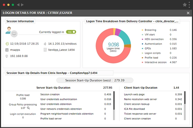Click the server icon beside XenApp_Latest:1494
The width and height of the screenshot is (193, 128).
coord(45,50)
